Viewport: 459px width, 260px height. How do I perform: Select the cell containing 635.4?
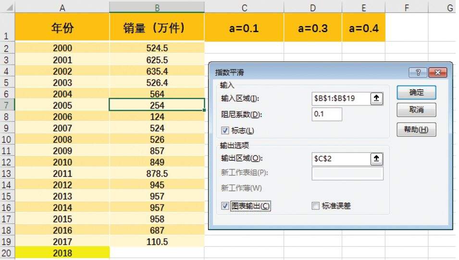coord(157,71)
